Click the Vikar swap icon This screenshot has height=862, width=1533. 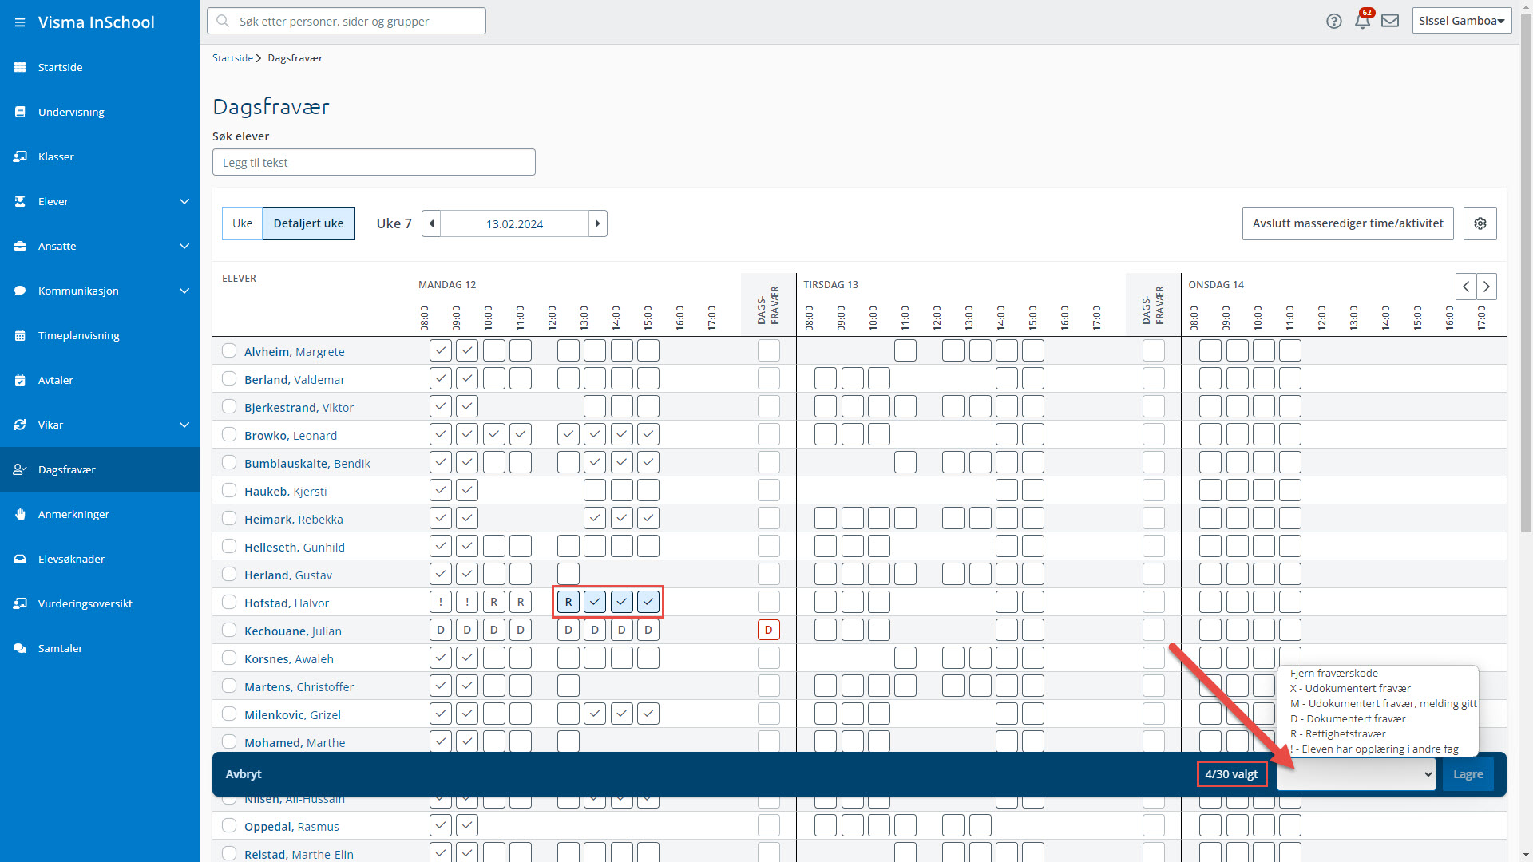point(20,425)
